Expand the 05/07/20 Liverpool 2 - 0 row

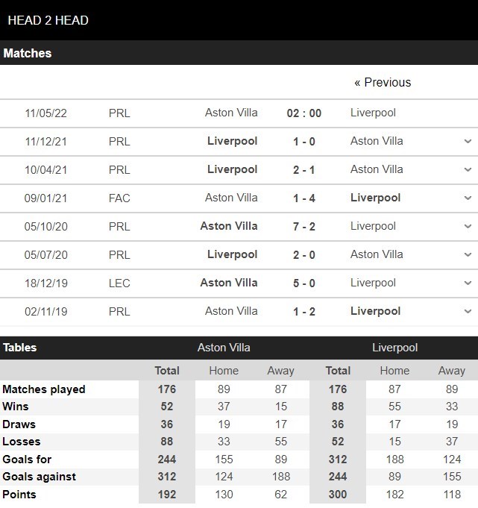(468, 254)
